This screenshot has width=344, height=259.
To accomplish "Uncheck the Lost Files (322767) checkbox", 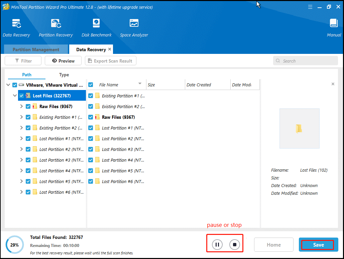I will click(x=21, y=96).
